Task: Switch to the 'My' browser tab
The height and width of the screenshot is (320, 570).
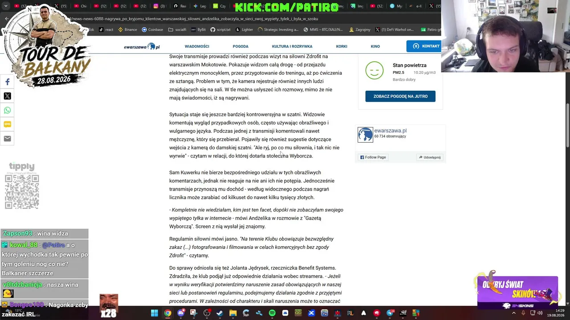Action: 395,6
